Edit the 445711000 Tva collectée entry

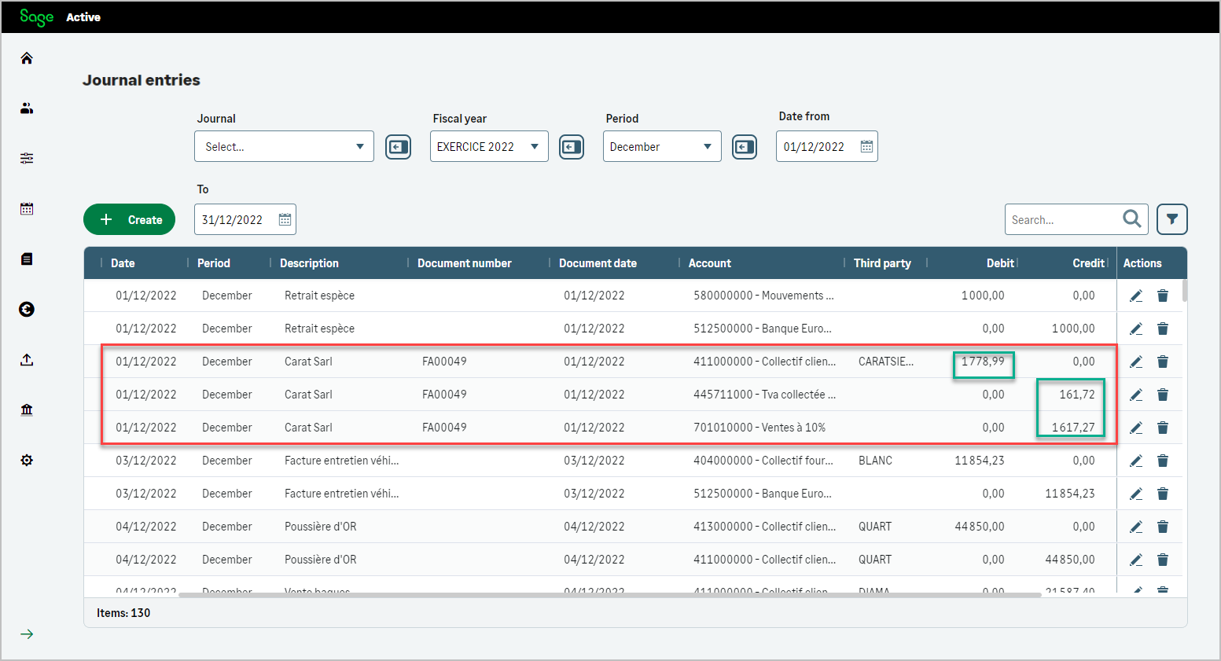1136,395
